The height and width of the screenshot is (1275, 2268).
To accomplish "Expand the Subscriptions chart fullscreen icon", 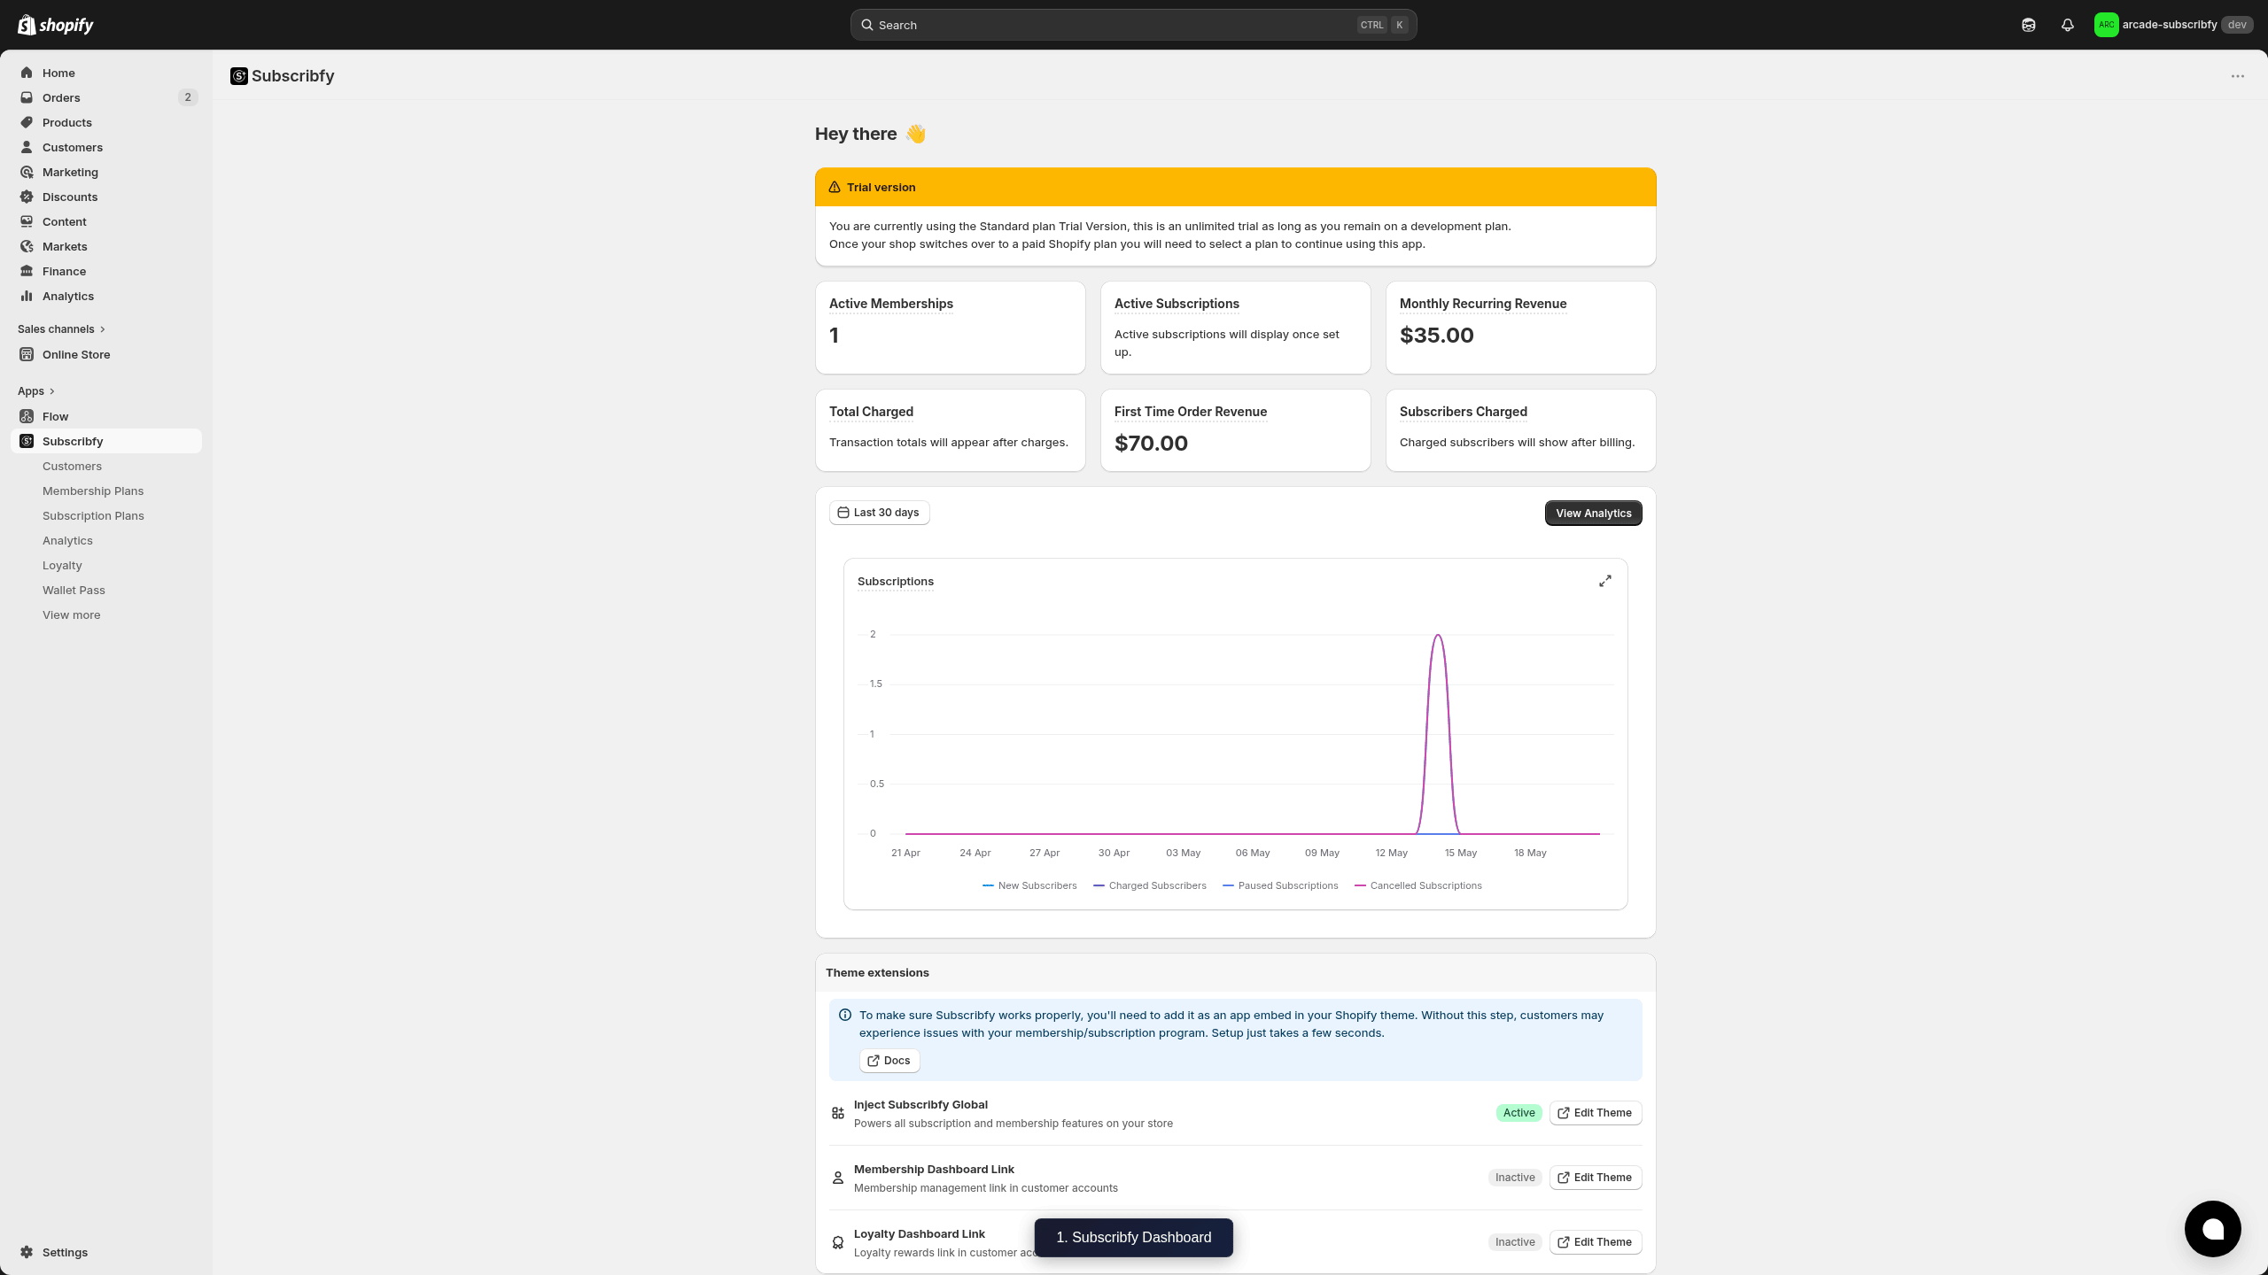I will [x=1605, y=581].
